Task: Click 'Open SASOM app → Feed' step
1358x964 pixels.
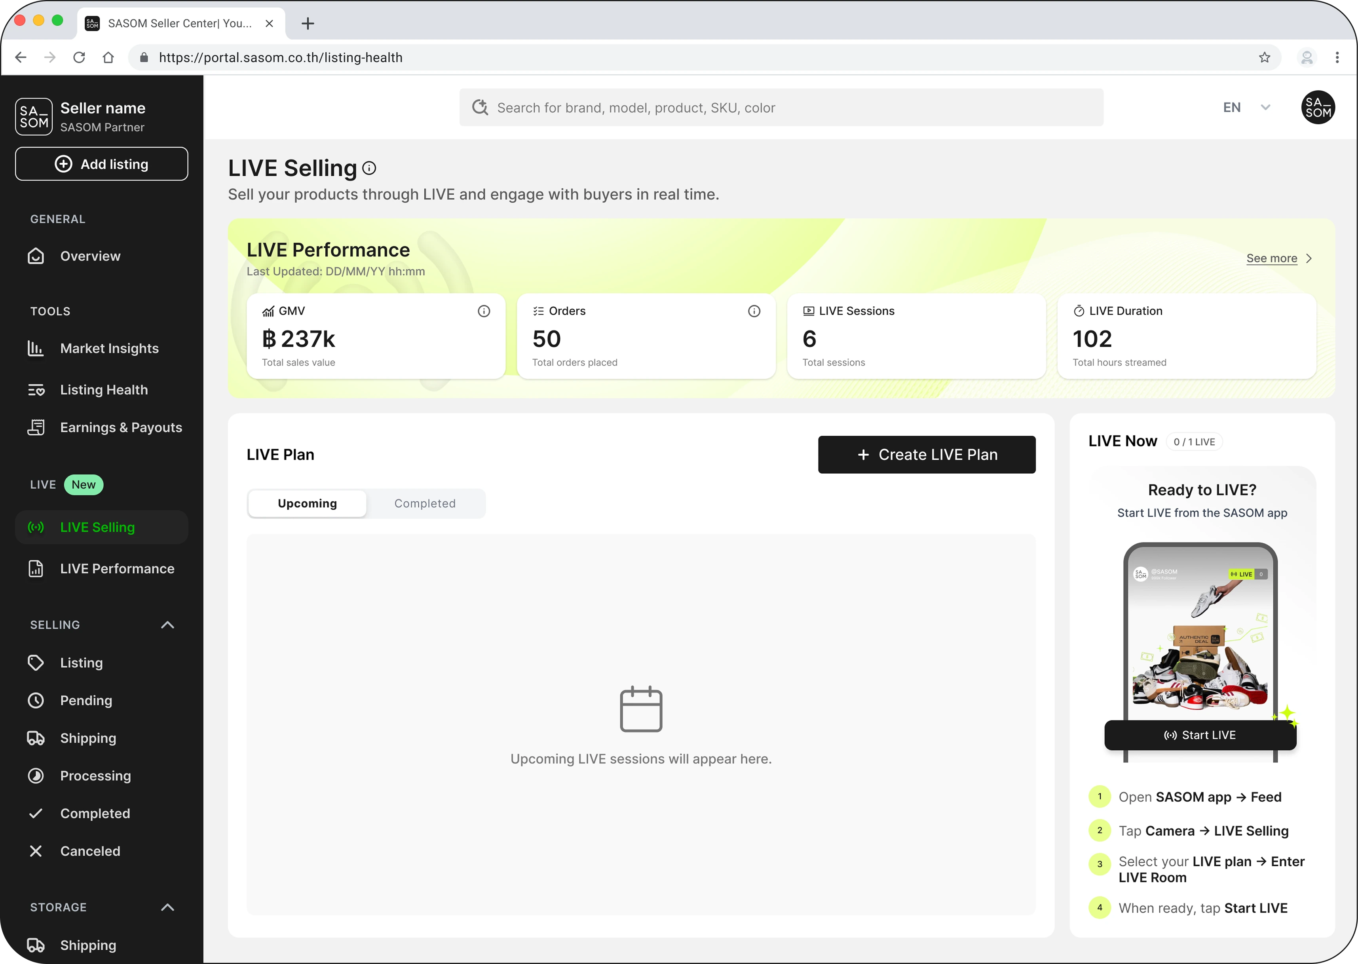Action: click(x=1200, y=797)
